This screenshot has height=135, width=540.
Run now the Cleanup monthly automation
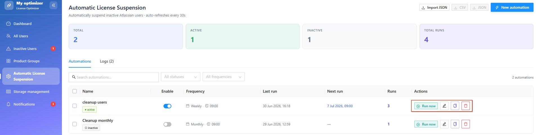click(x=426, y=124)
